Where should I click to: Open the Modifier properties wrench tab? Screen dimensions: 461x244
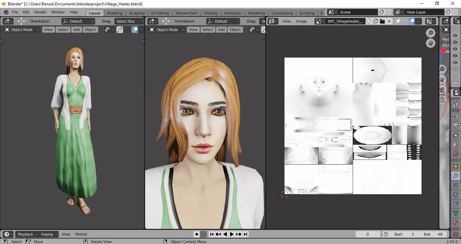point(456,176)
